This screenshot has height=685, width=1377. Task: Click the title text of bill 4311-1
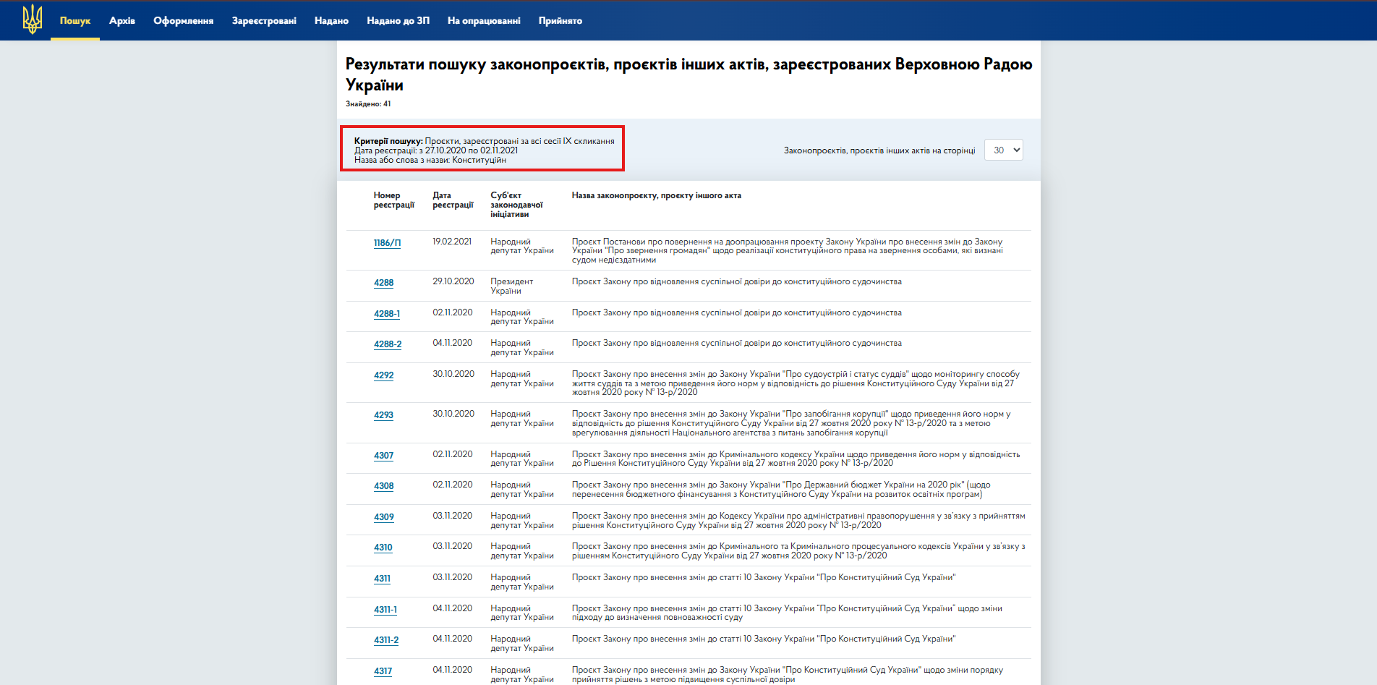(787, 613)
